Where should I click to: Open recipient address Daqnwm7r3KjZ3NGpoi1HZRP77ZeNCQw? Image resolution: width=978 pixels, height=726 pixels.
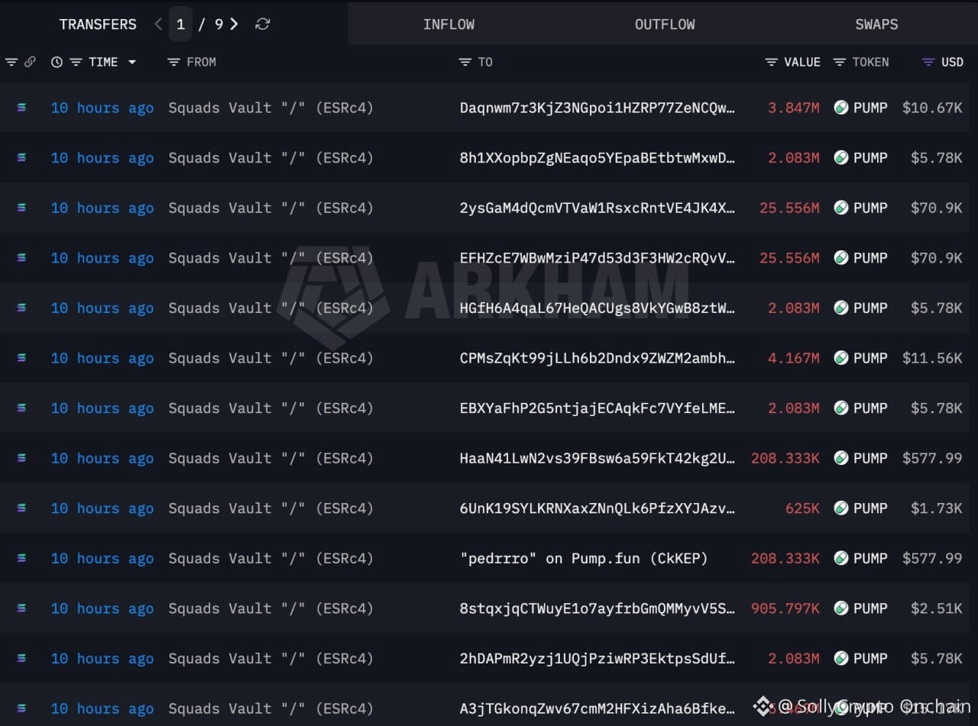coord(597,108)
